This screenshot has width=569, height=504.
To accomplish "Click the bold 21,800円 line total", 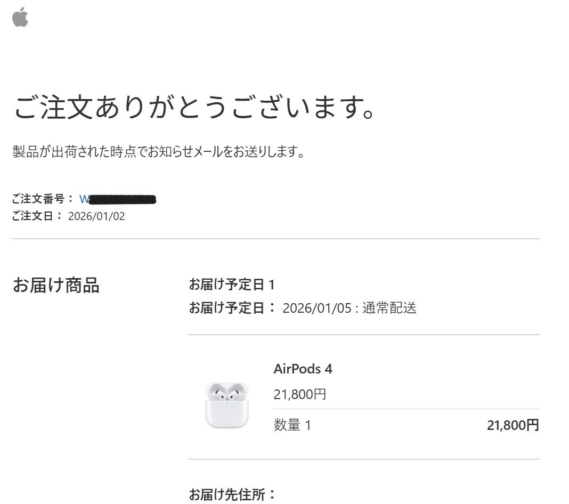I will (x=513, y=425).
